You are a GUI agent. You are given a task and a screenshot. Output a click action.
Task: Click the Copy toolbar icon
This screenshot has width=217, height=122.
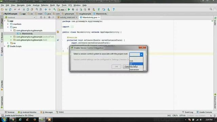click(28, 9)
